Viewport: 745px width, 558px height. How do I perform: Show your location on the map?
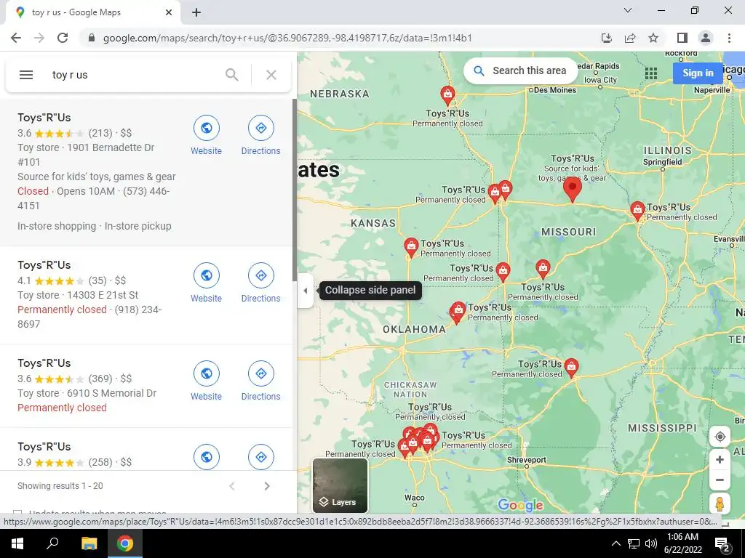[720, 437]
